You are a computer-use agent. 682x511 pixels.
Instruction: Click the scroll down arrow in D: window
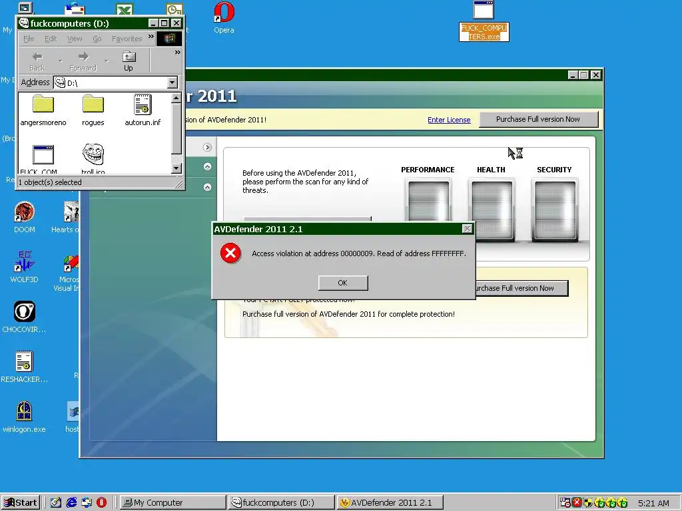[x=176, y=168]
